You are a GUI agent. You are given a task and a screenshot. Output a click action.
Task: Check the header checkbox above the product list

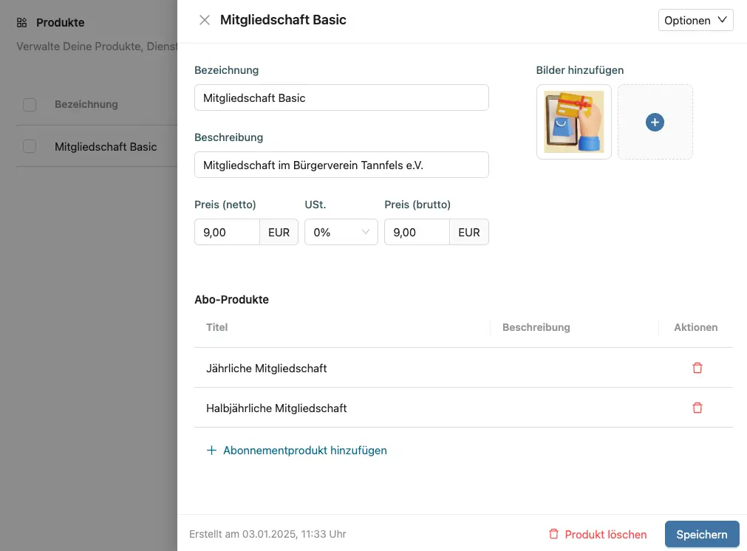click(30, 104)
